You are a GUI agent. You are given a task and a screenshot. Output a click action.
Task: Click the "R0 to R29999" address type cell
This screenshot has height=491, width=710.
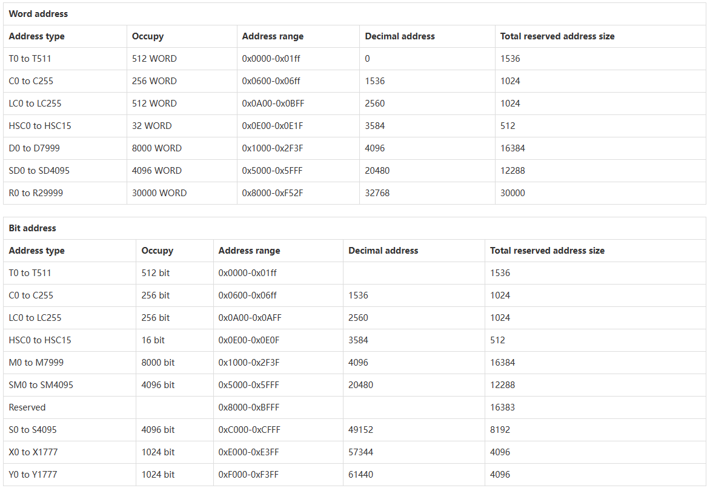coord(36,193)
